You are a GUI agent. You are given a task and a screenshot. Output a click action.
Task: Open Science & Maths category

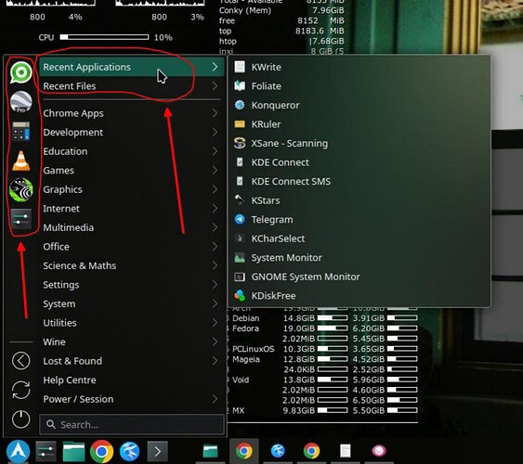pos(132,265)
